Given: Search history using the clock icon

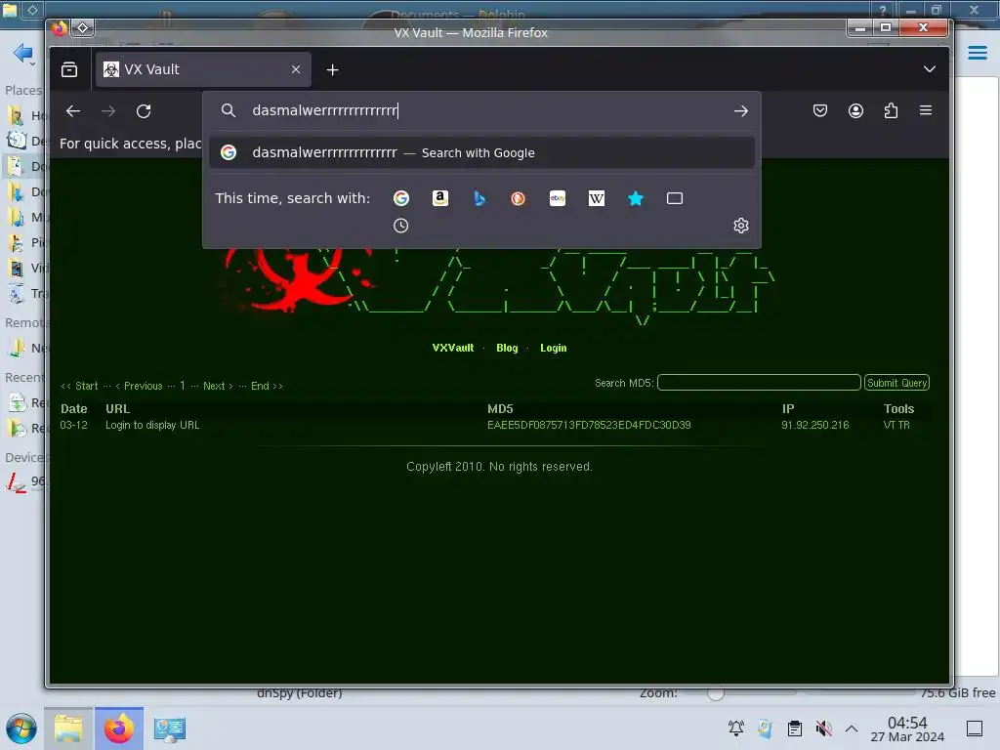Looking at the screenshot, I should (400, 226).
